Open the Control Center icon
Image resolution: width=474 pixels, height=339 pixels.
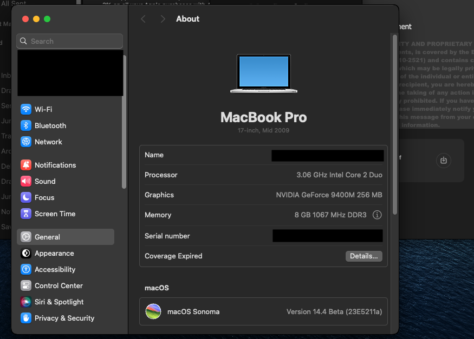(26, 285)
